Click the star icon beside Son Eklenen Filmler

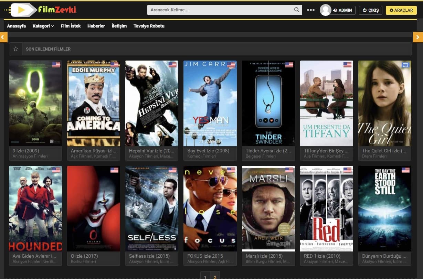(x=15, y=49)
